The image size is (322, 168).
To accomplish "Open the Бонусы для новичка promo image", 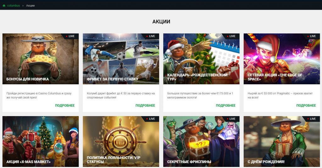I will (41, 59).
